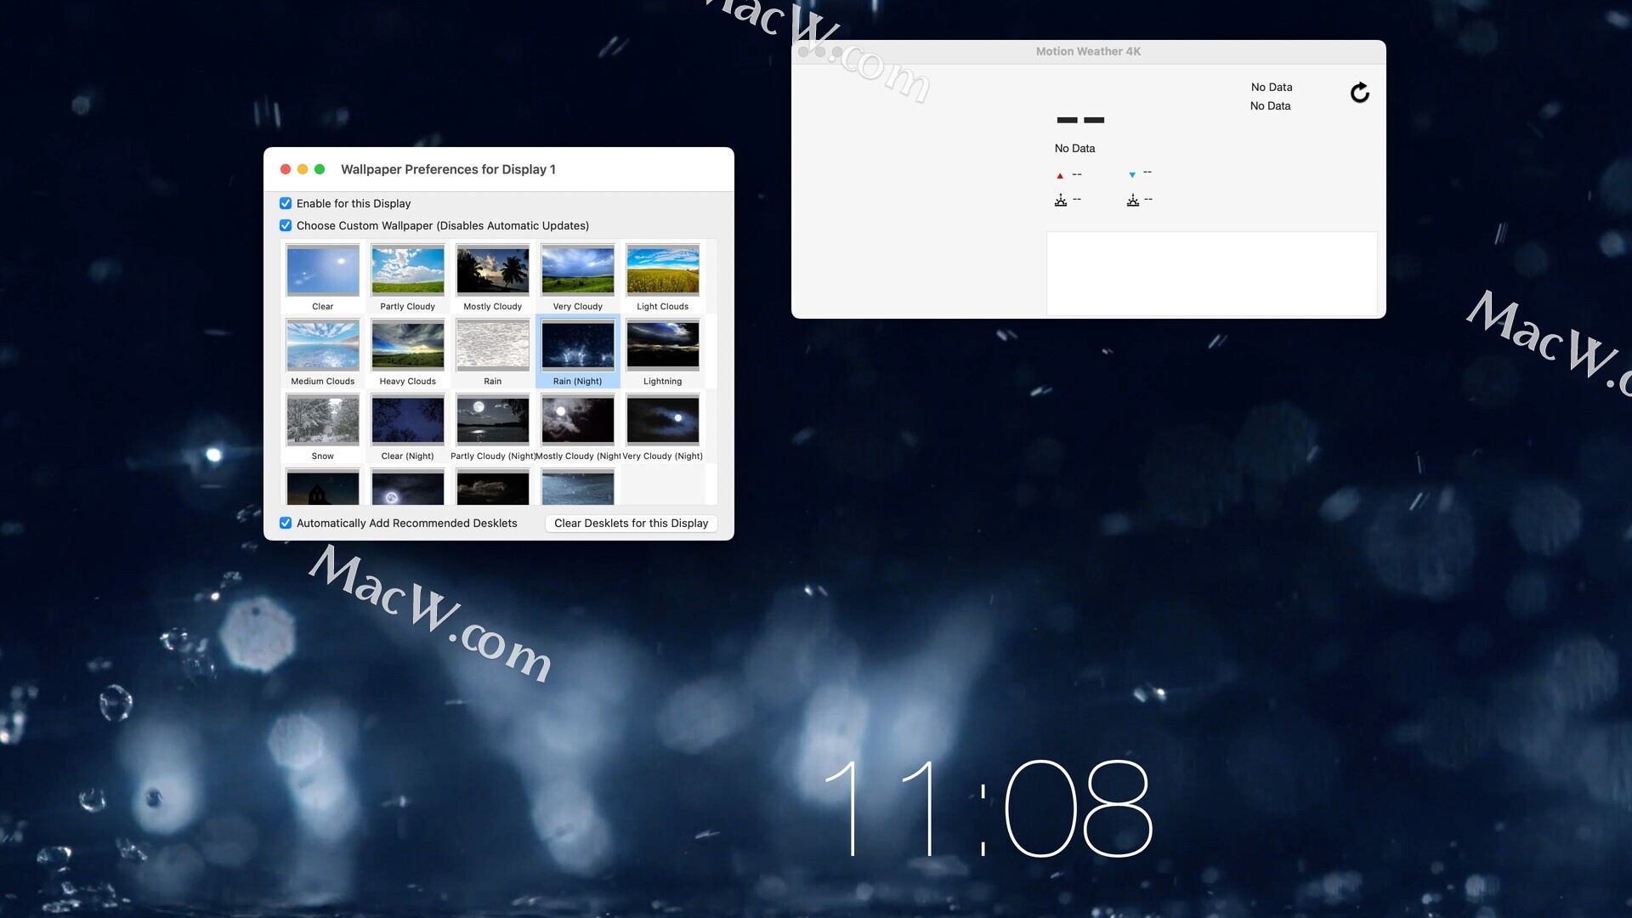Zoom Wallpaper Preferences with the green button

[x=320, y=169]
